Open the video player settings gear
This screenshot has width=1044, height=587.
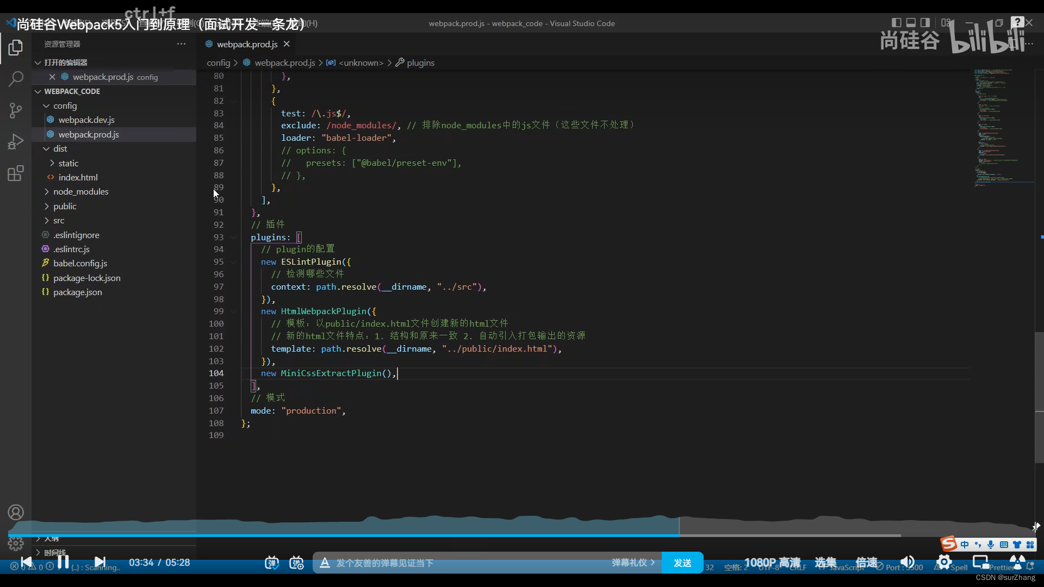click(x=944, y=563)
